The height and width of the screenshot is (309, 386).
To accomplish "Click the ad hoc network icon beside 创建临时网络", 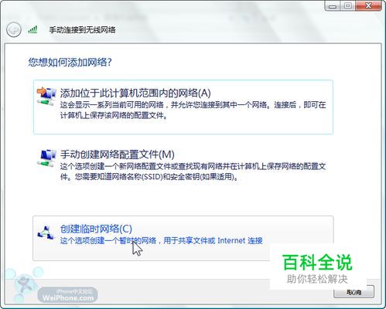I will tap(46, 233).
